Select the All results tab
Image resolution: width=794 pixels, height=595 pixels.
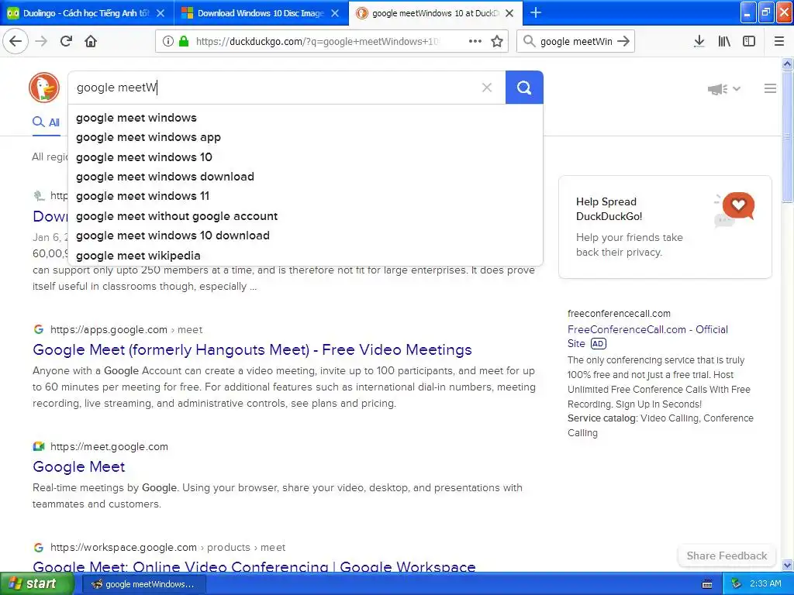pos(46,122)
